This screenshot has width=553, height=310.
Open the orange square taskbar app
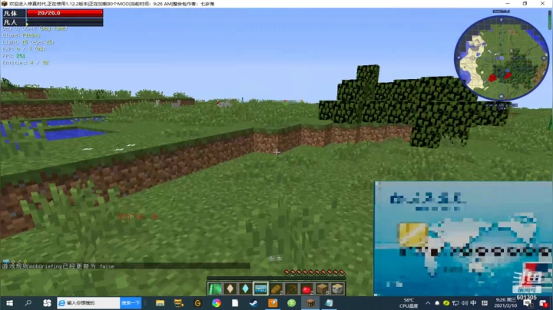click(x=273, y=303)
